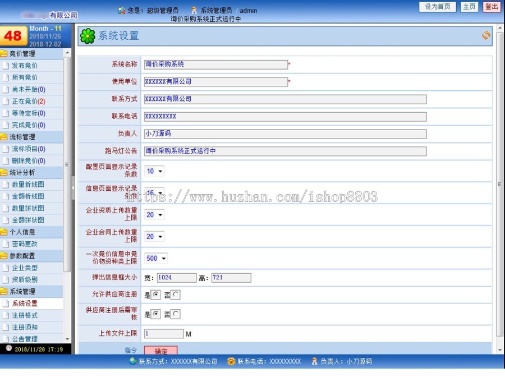Click the sidebar menu vertical scrollbar
Image resolution: width=505 pixels, height=391 pixels.
pyautogui.click(x=67, y=164)
